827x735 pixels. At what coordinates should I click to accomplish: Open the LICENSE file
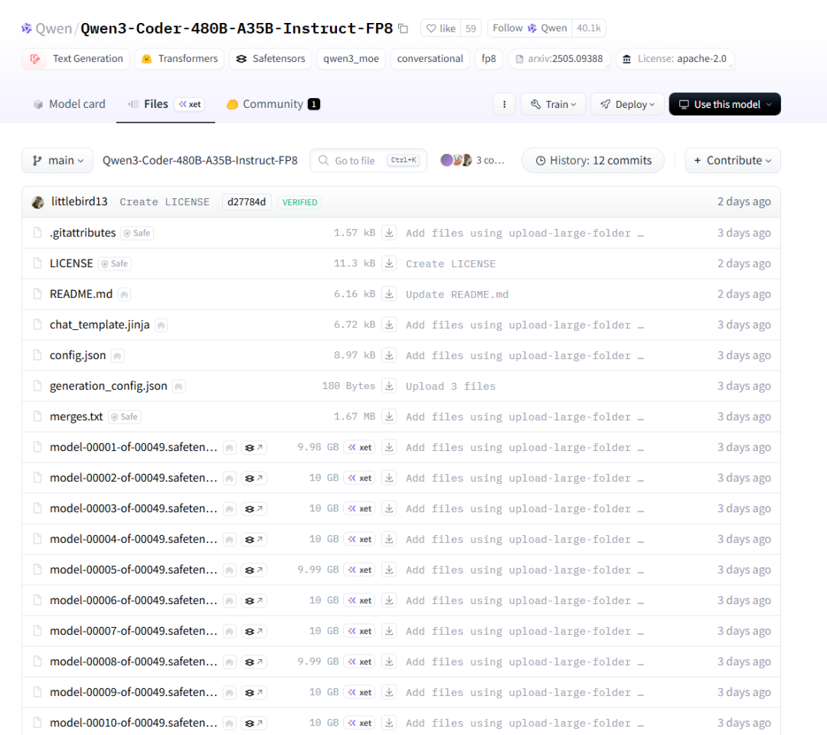pyautogui.click(x=71, y=263)
